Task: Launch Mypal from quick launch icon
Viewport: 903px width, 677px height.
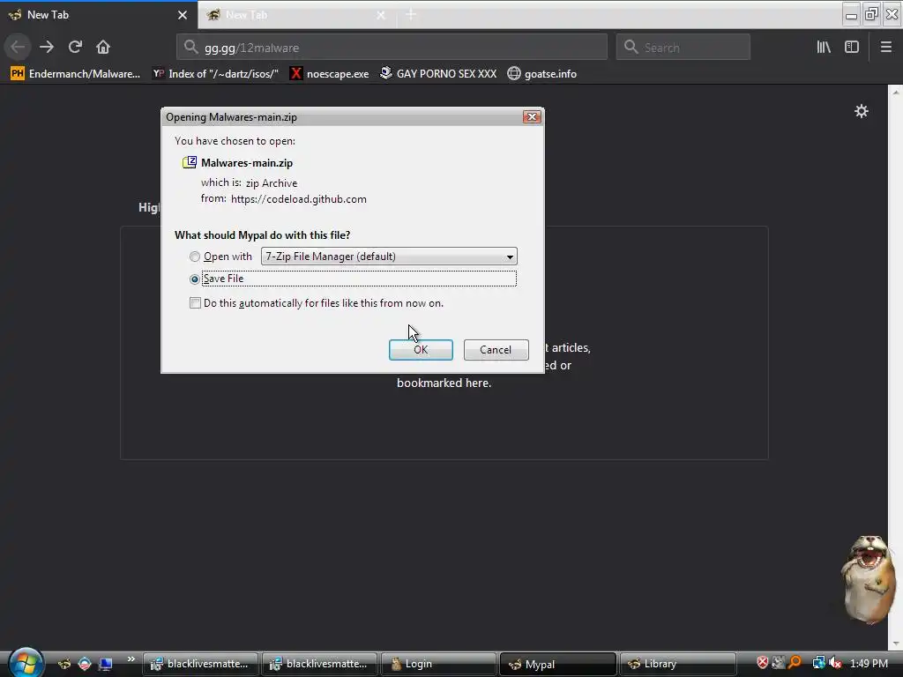Action: [63, 664]
